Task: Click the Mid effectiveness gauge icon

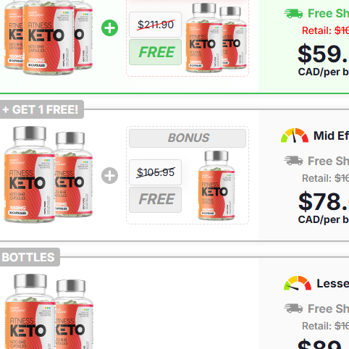Action: pyautogui.click(x=295, y=135)
